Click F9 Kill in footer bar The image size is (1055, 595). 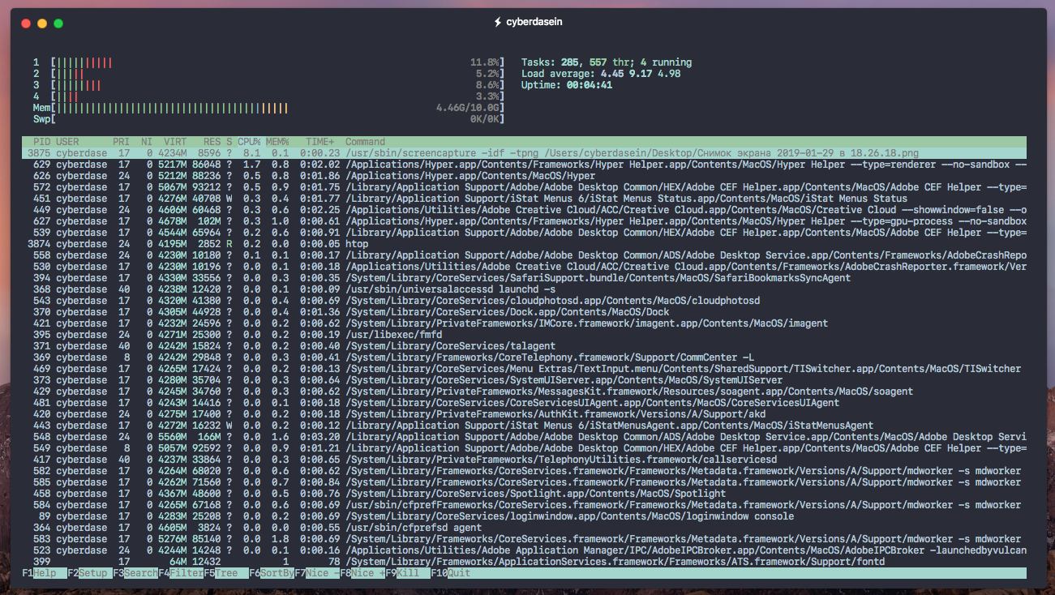pyautogui.click(x=408, y=573)
